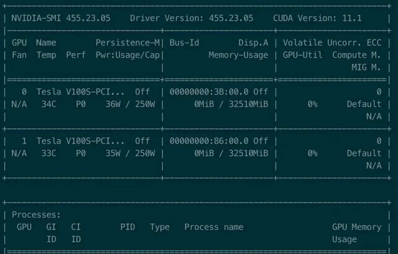Click the Memory-Usage column header
Image resolution: width=398 pixels, height=254 pixels.
pyautogui.click(x=238, y=55)
